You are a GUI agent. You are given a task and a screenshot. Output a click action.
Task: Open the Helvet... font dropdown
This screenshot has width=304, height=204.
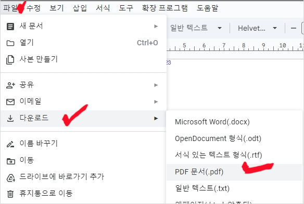(257, 28)
